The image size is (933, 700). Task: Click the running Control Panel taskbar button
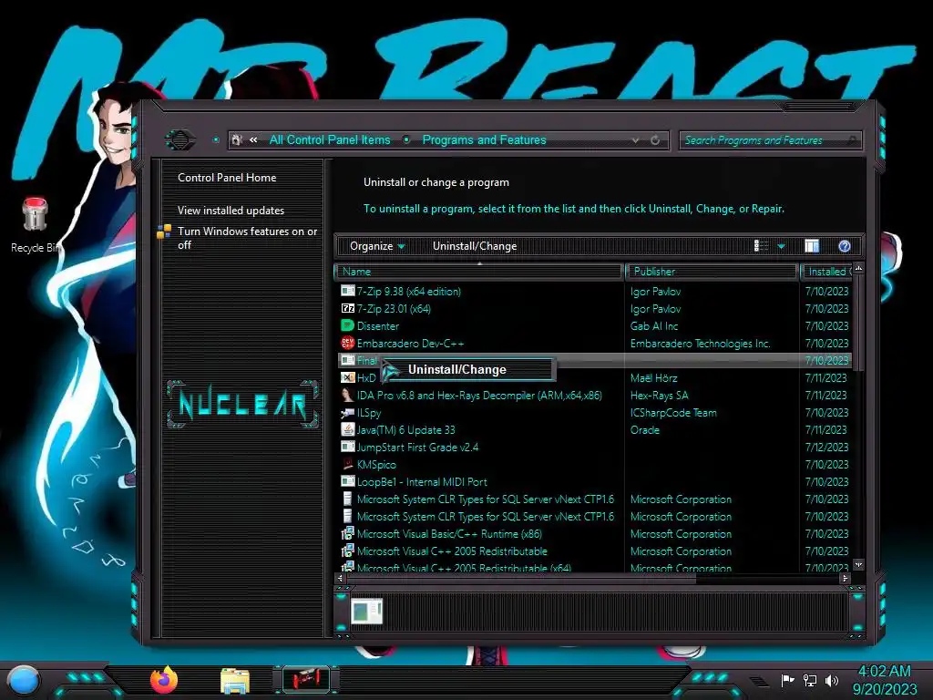[x=305, y=680]
